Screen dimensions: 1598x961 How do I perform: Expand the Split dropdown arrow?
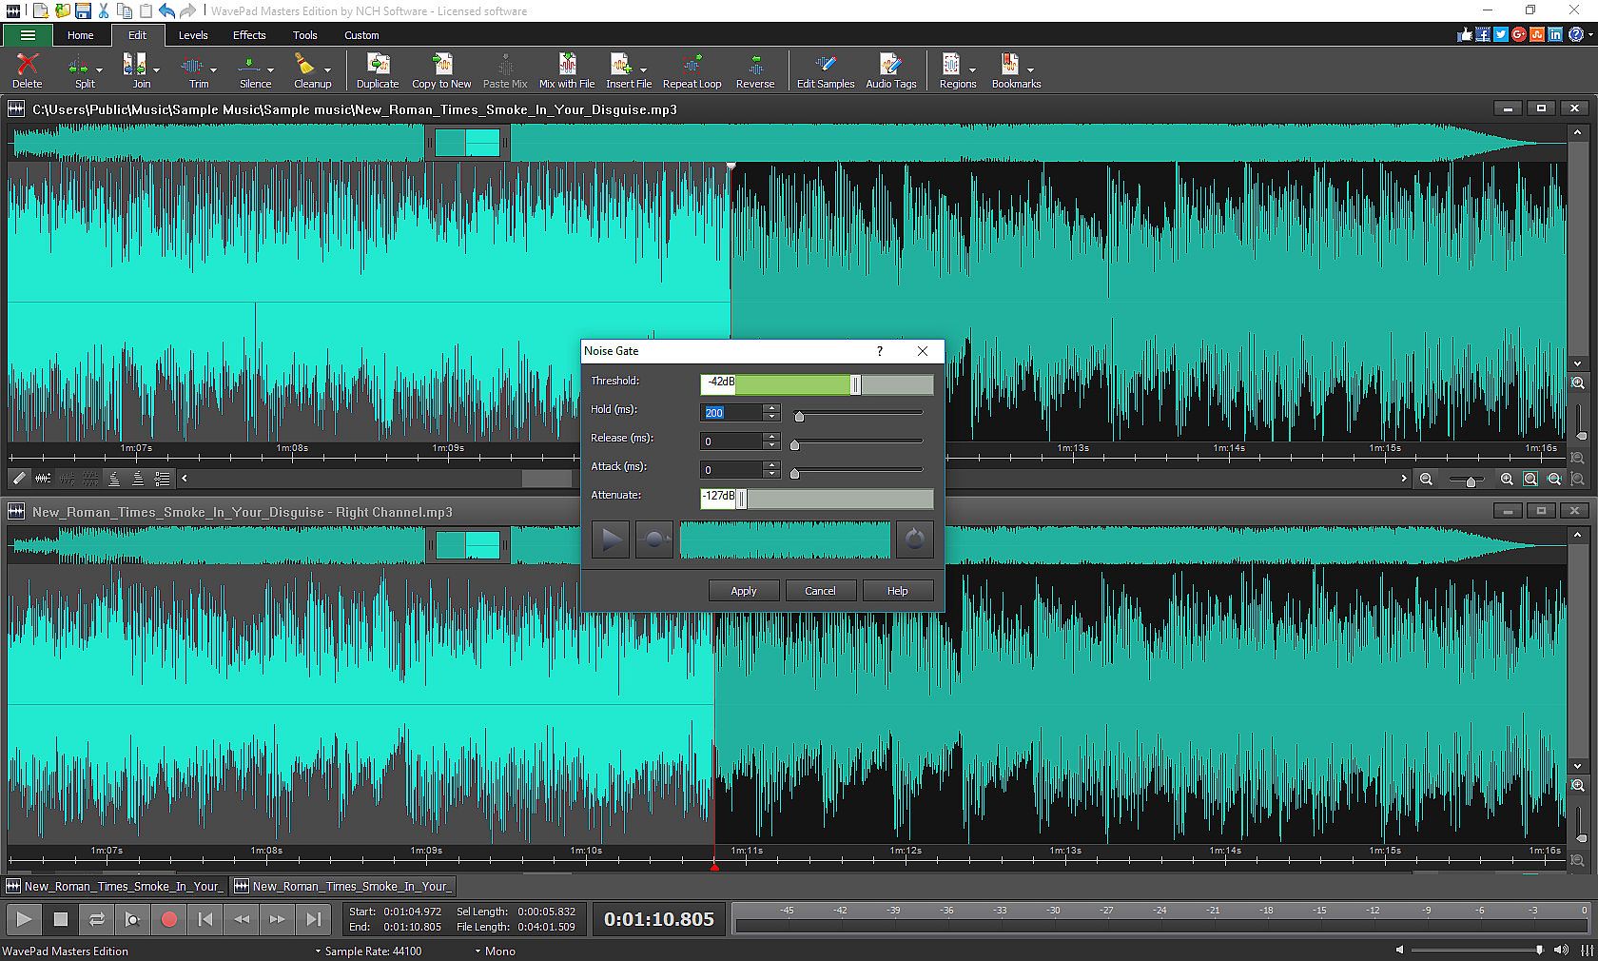point(99,69)
